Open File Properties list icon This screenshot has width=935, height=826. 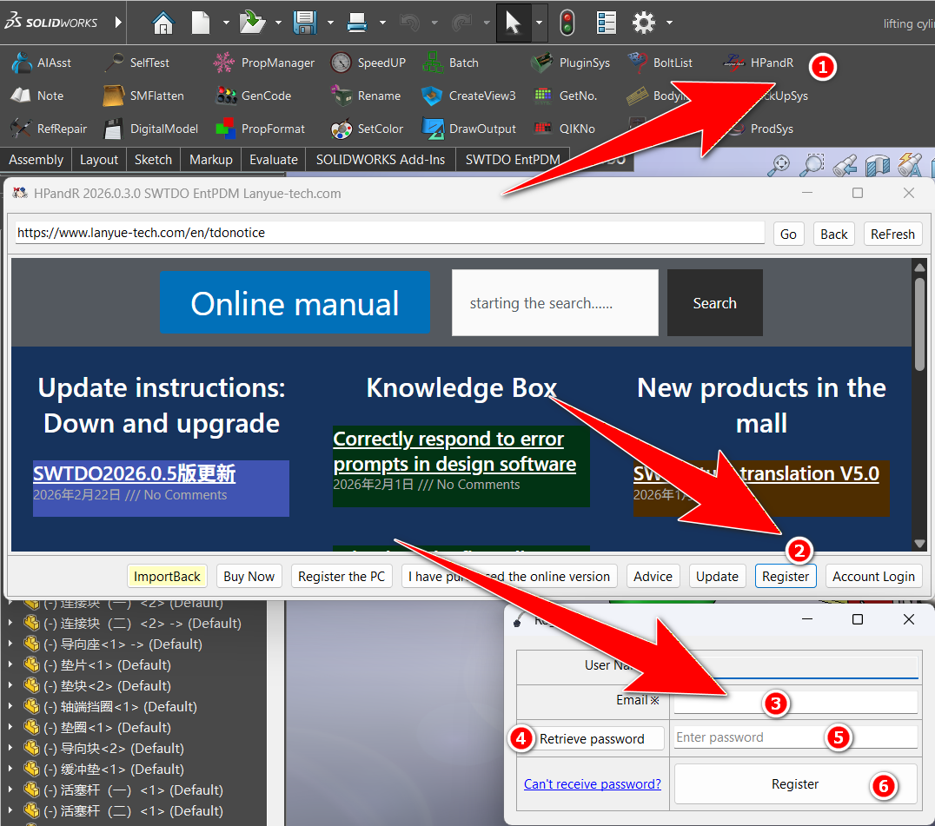pyautogui.click(x=606, y=23)
